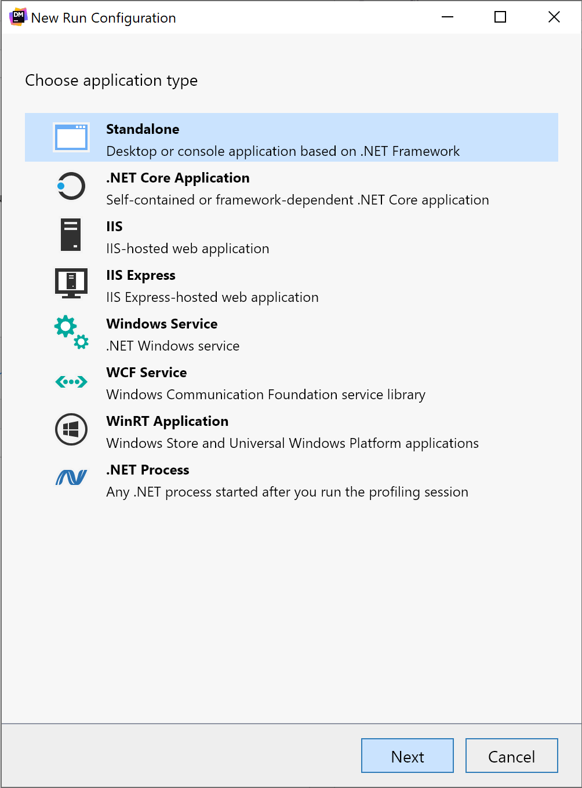Click the .NET Core Application icon

(71, 187)
